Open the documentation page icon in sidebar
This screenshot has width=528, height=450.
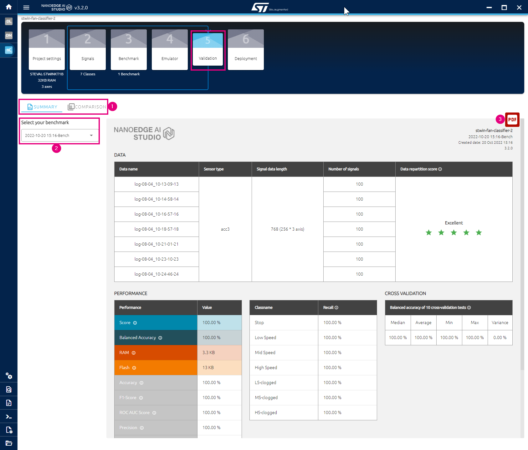click(9, 403)
